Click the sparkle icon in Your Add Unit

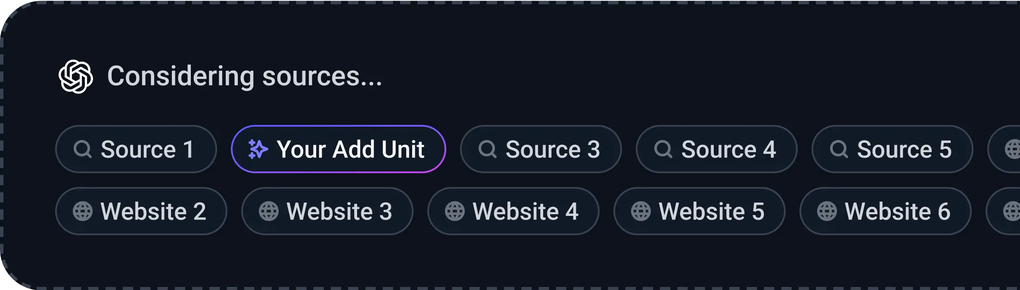pos(258,150)
